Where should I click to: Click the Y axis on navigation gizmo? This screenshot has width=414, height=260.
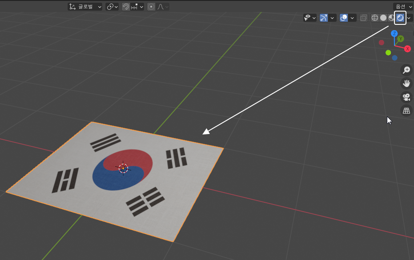click(401, 39)
